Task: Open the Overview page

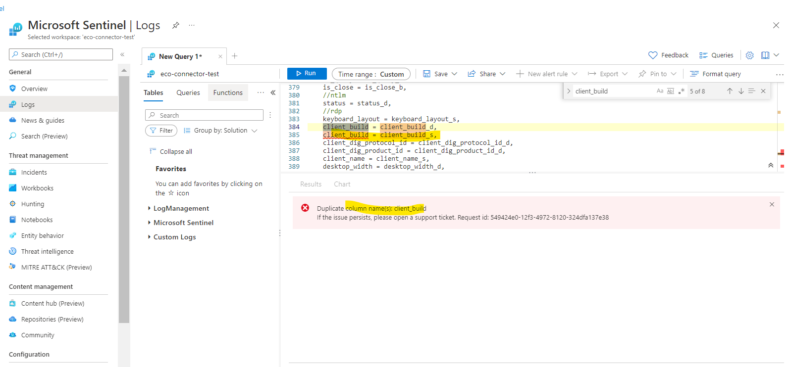Action: pyautogui.click(x=34, y=89)
